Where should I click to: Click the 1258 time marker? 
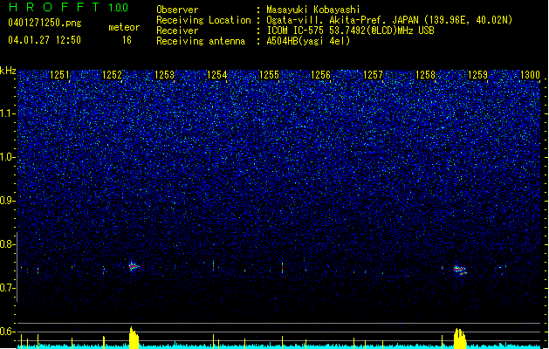coord(425,75)
